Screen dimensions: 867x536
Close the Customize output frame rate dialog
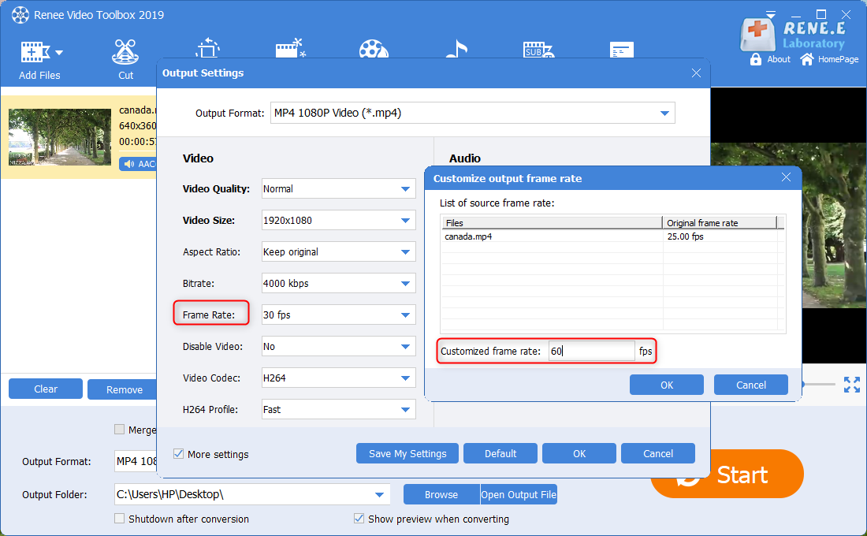[786, 177]
